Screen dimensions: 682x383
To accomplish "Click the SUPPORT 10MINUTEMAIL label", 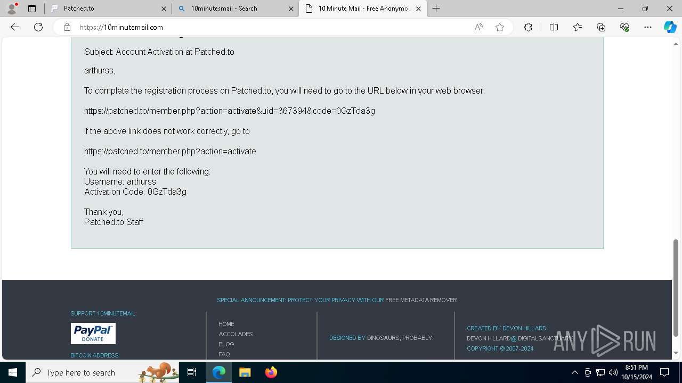I will 103,313.
